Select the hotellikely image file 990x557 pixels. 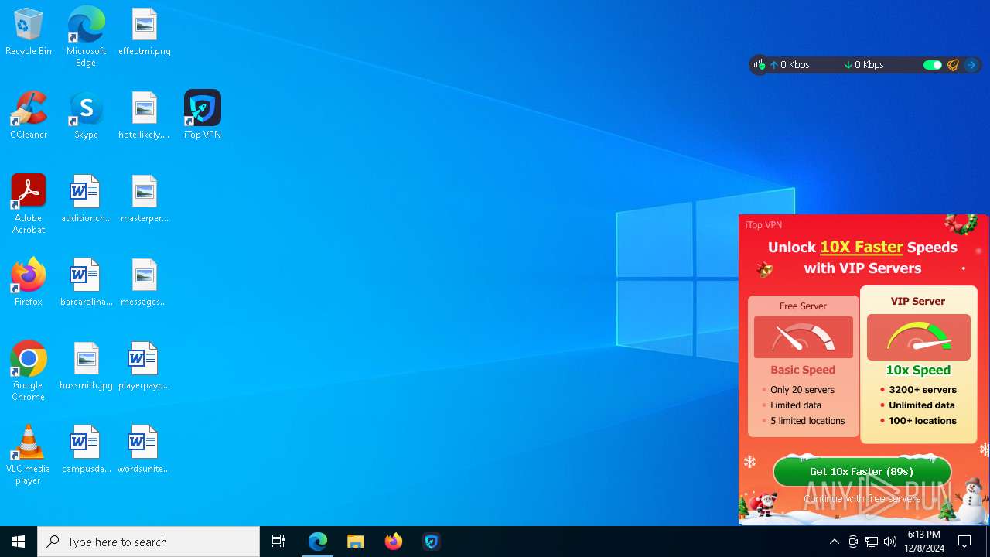[144, 116]
